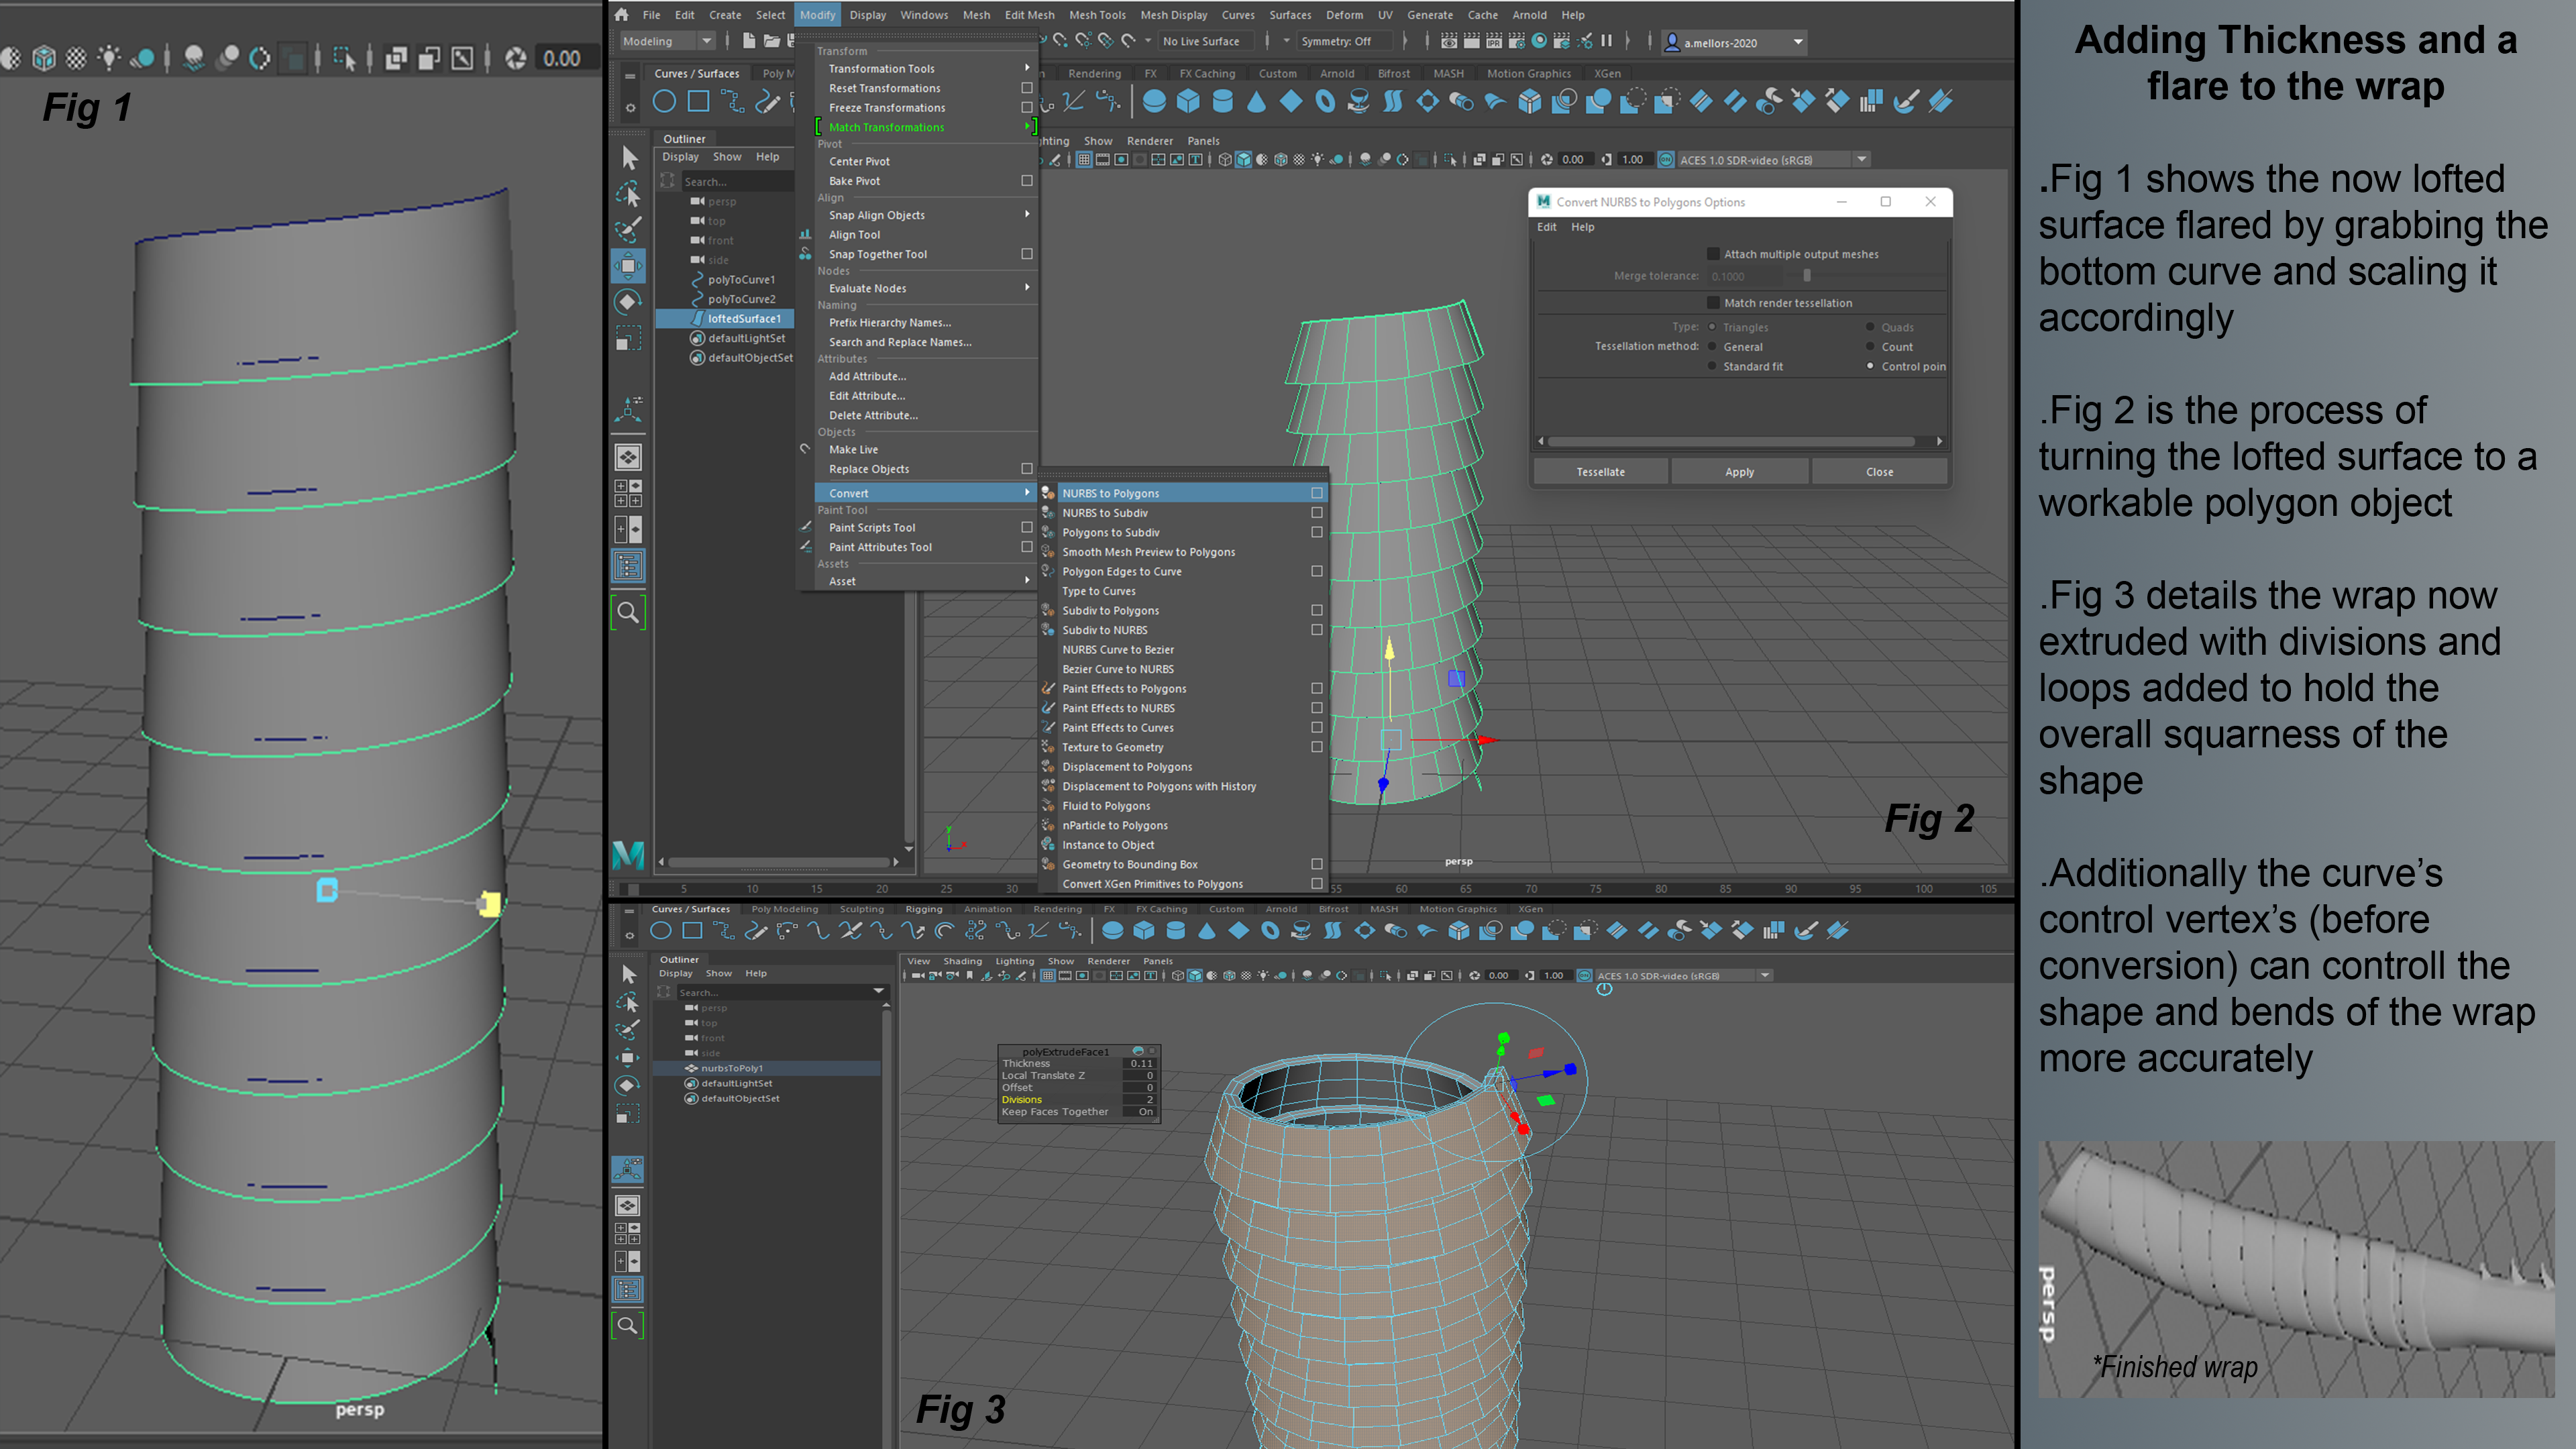Click the polygon cylinder shelf icon

click(1222, 101)
